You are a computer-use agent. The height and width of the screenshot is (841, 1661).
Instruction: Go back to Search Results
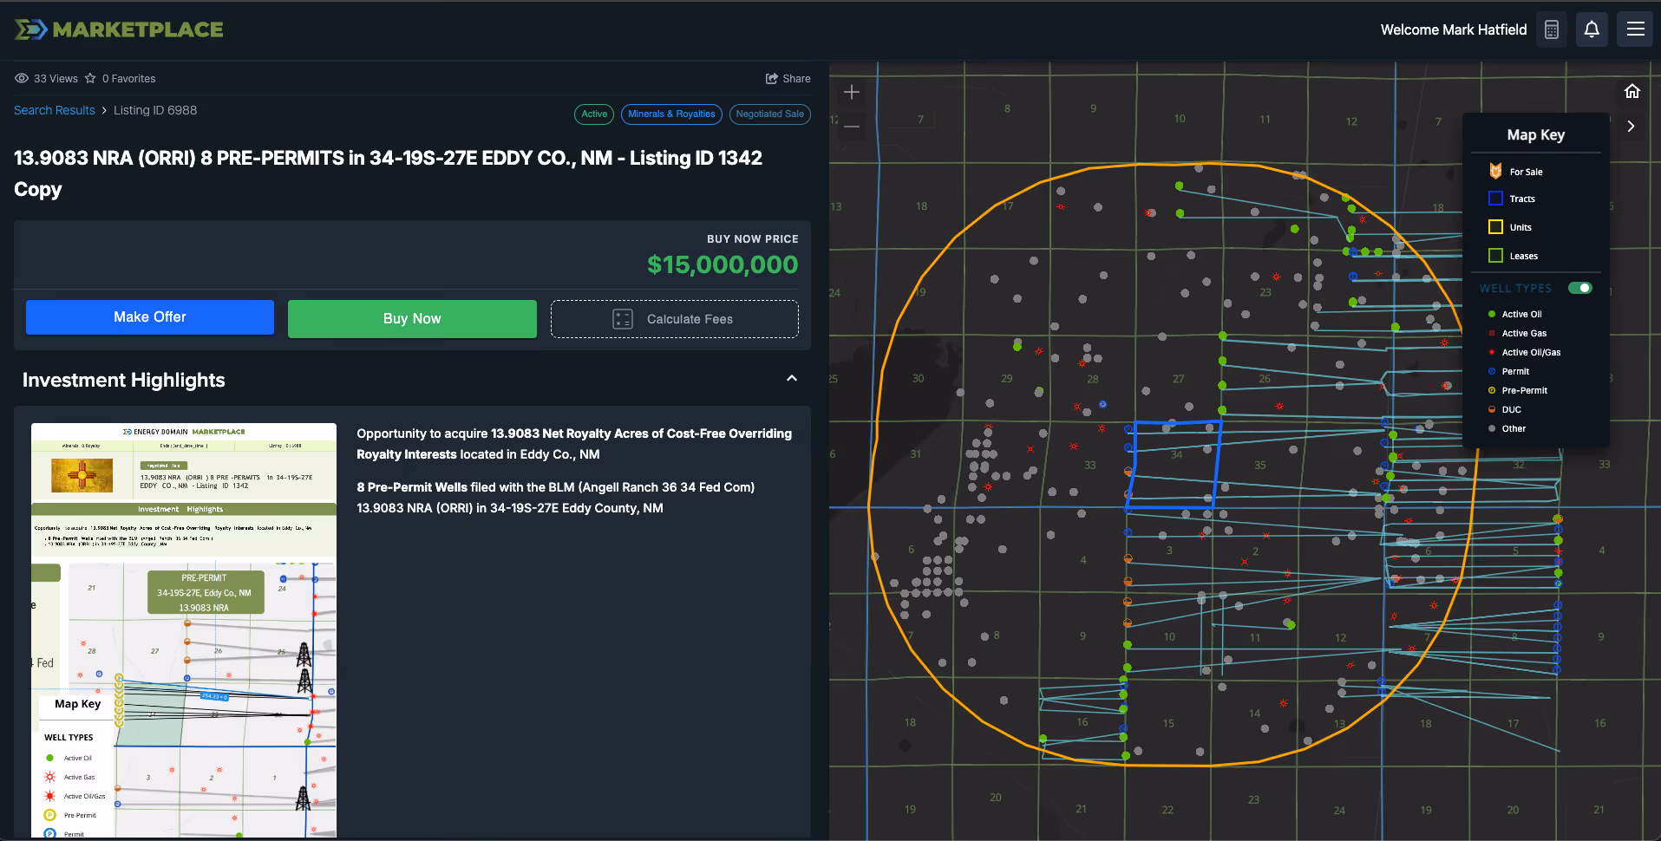(x=55, y=110)
